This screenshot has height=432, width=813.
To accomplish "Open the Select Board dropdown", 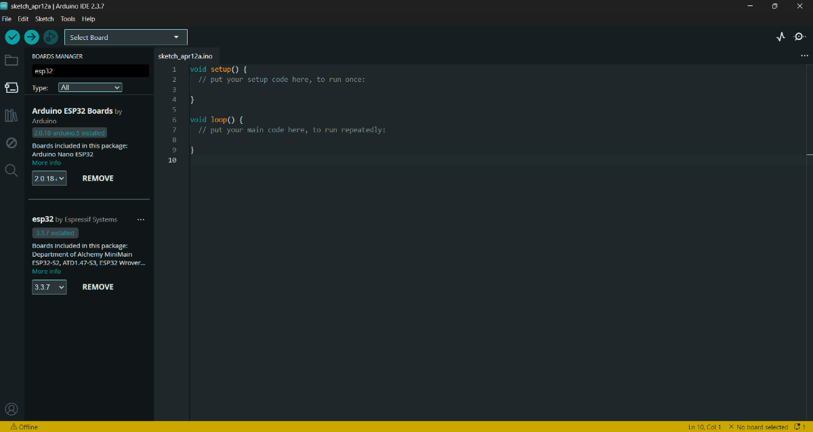I will (125, 37).
